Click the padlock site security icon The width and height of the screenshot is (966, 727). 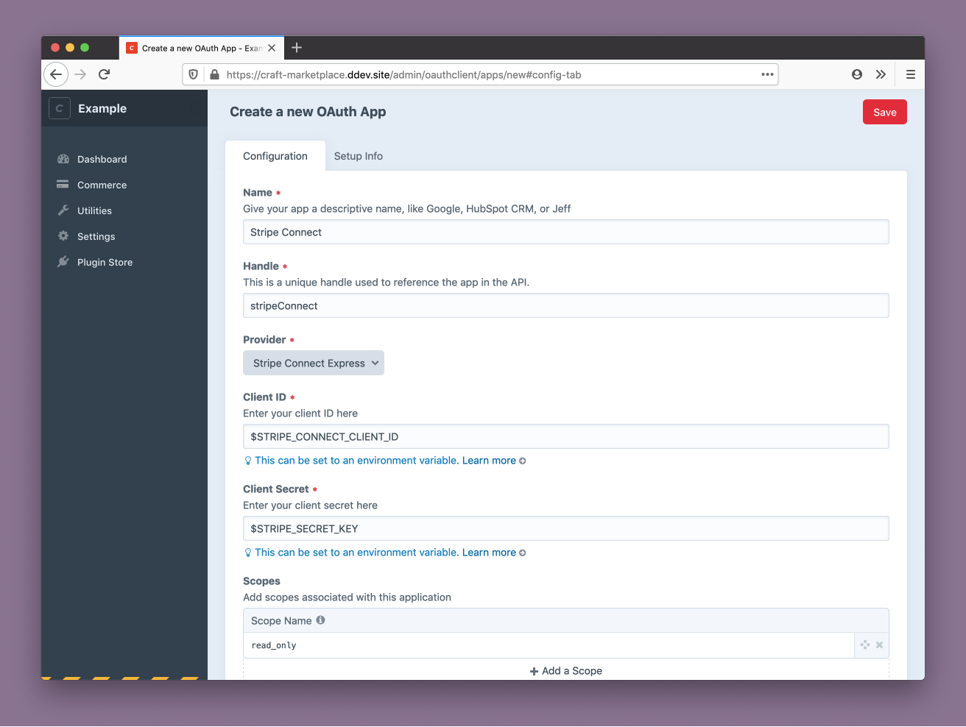214,74
